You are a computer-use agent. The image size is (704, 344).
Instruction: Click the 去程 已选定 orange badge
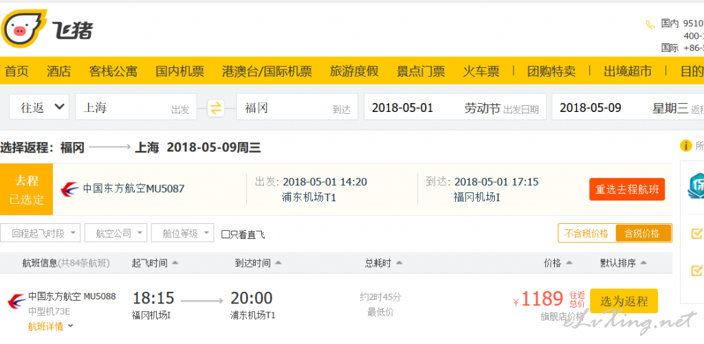(x=27, y=190)
